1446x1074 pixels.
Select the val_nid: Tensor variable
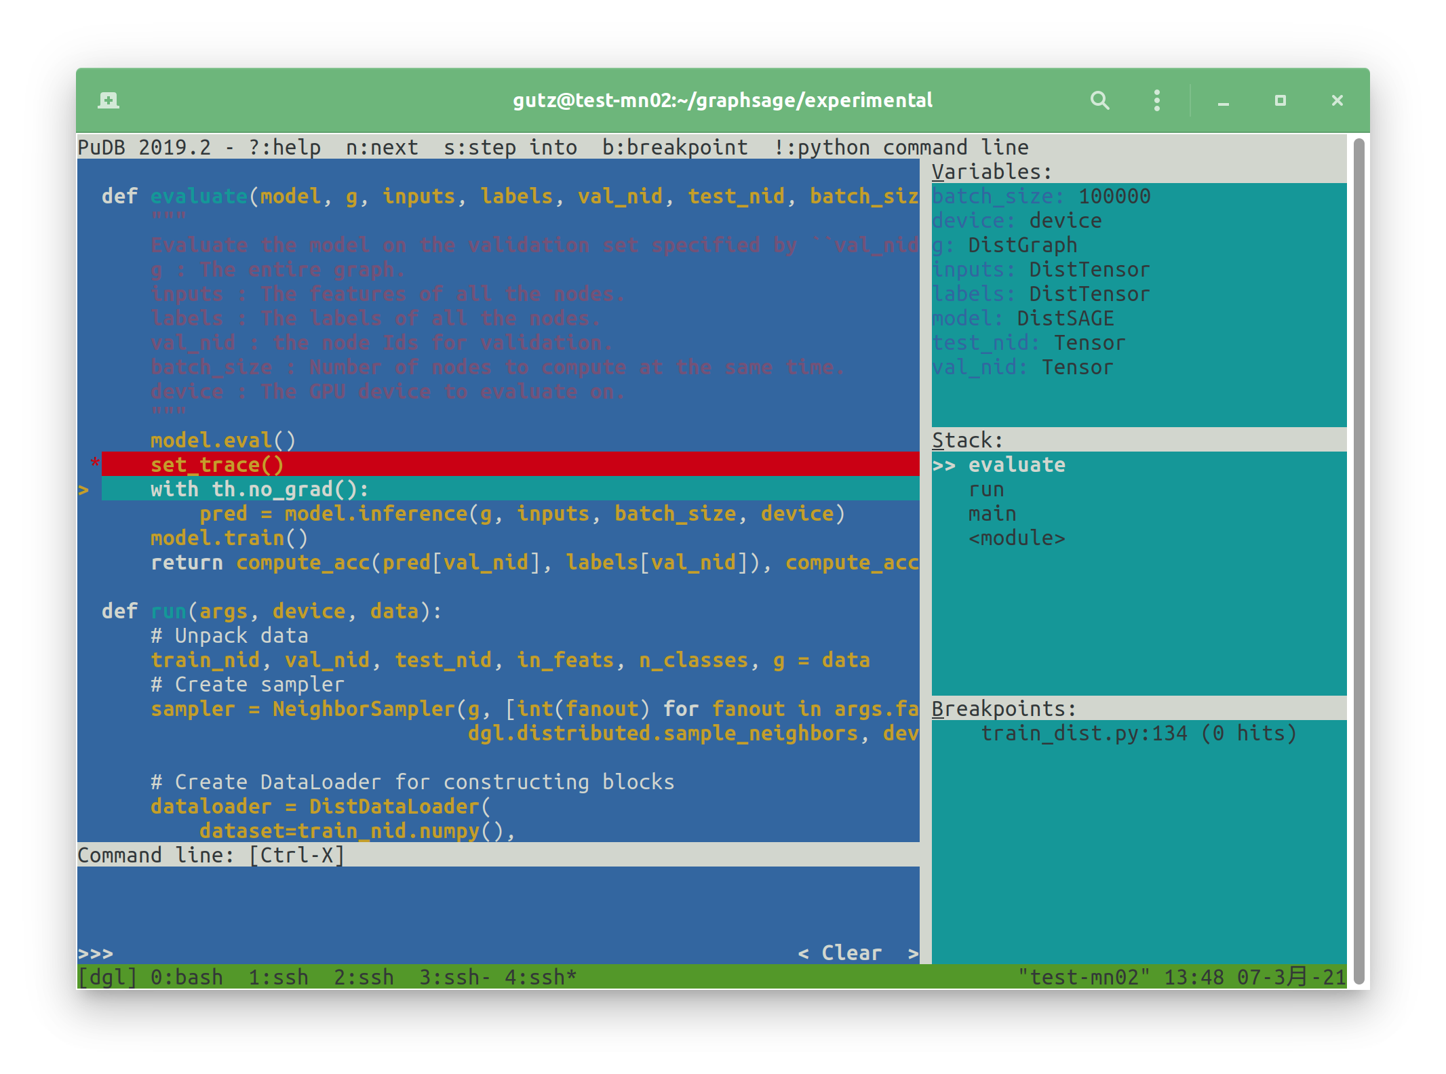click(x=1139, y=367)
